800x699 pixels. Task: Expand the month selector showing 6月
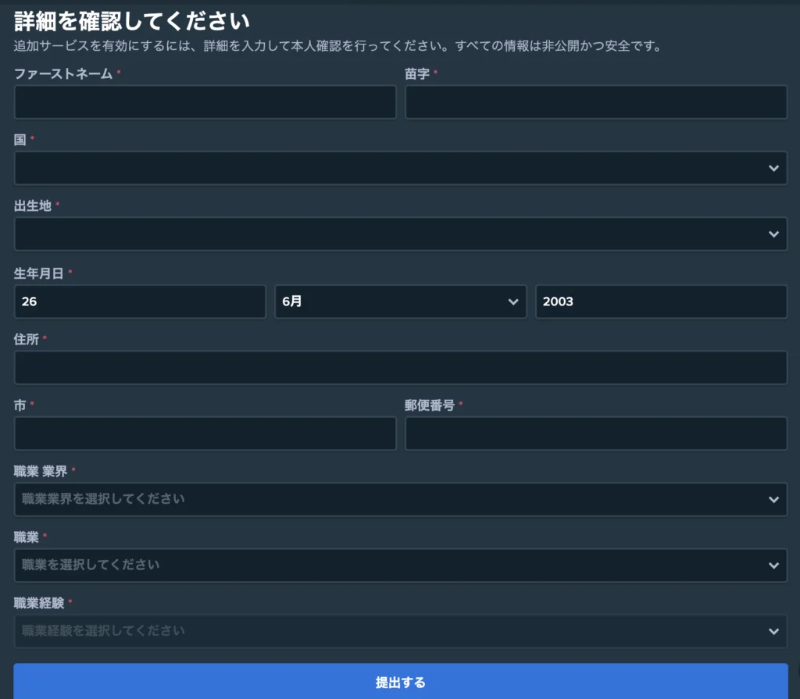pos(400,301)
